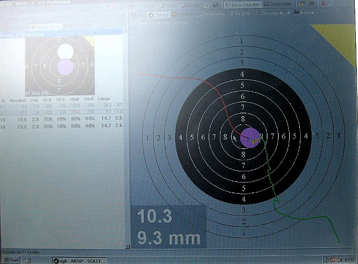Click the floppy disk save icon
Image resolution: width=358 pixels, height=264 pixels.
216,4
